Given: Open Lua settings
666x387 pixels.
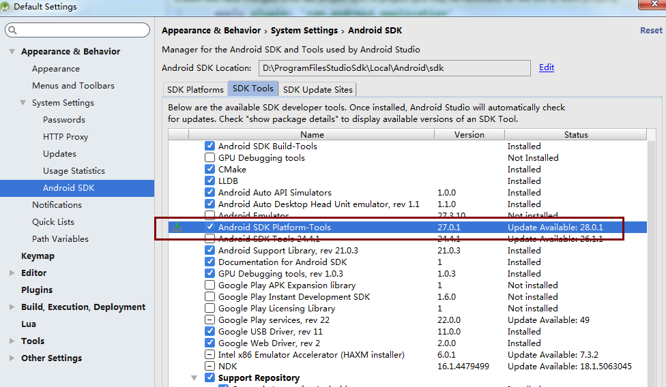Looking at the screenshot, I should [x=29, y=324].
